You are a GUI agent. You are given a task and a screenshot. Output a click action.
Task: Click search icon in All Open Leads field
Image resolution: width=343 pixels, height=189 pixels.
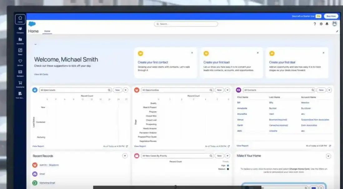(109, 90)
